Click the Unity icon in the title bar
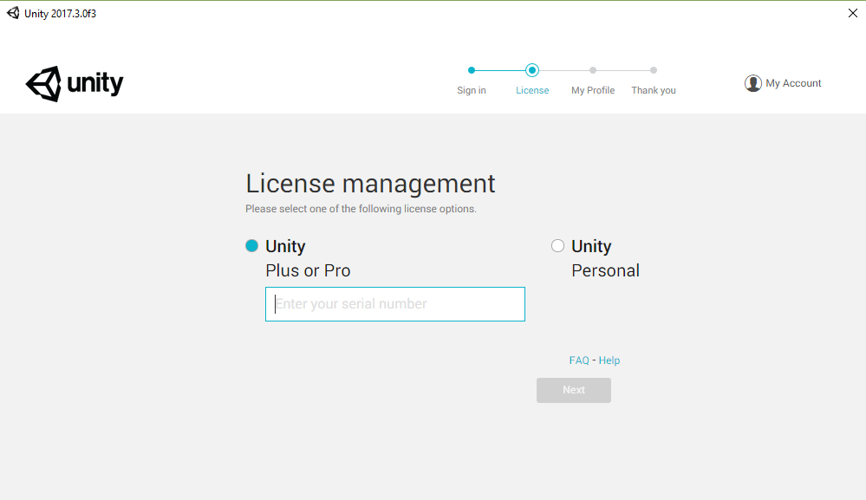 click(x=13, y=13)
